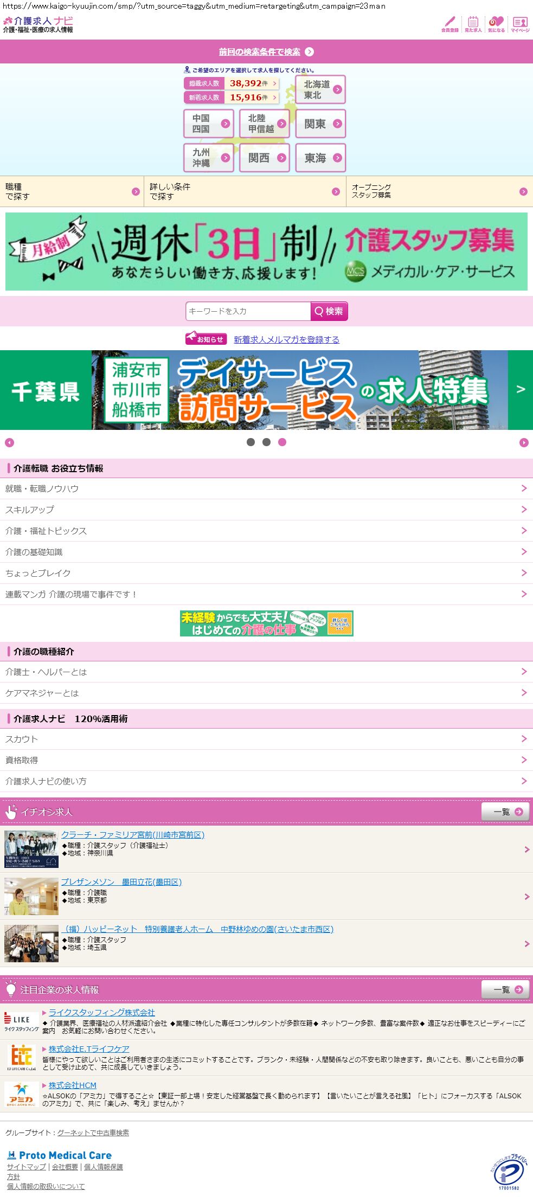Select the first carousel indicator dot
The image size is (533, 1197).
click(251, 442)
